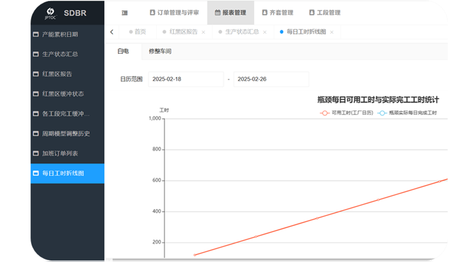This screenshot has width=475, height=262.
Task: Click the JPTOC logo icon
Action: point(51,12)
